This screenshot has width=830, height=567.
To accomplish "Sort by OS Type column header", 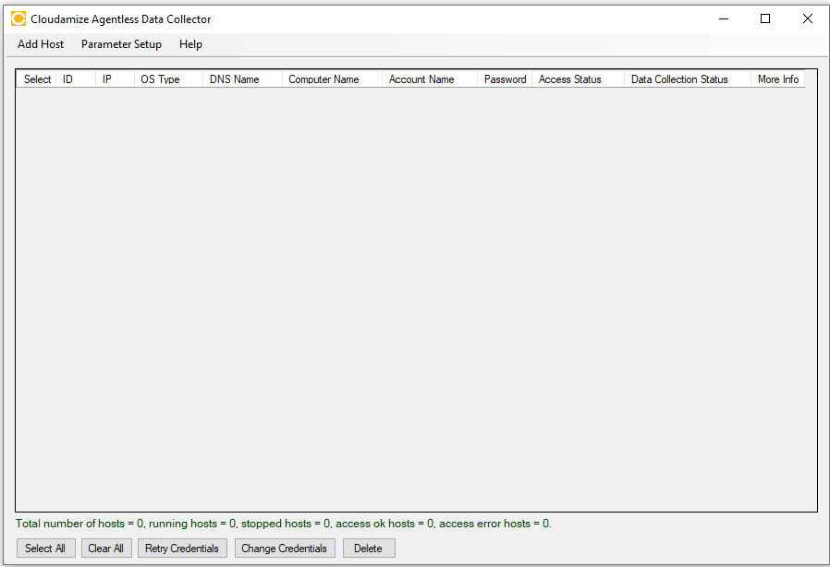I will [x=168, y=79].
